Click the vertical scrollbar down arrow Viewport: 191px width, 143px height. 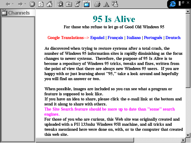click(x=188, y=135)
